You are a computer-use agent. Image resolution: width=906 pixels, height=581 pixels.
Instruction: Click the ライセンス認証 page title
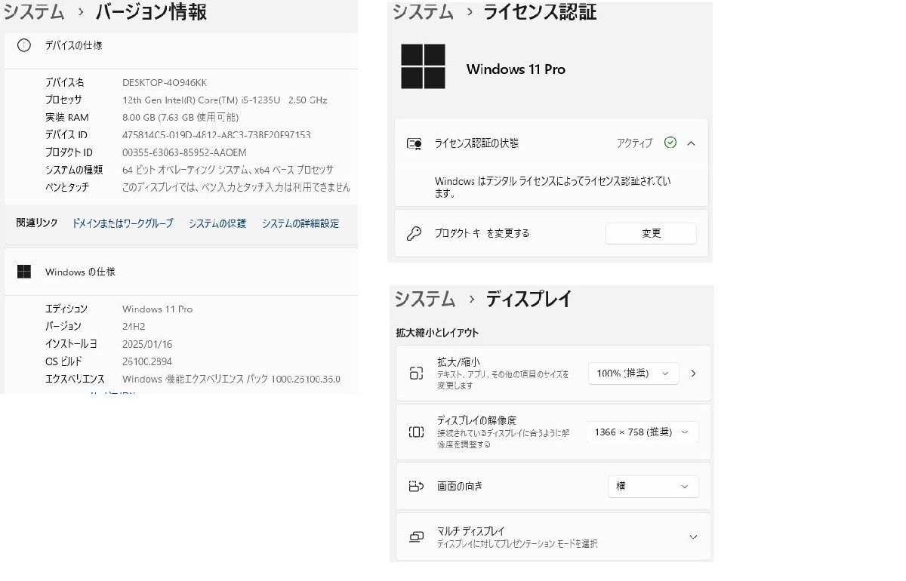click(x=541, y=12)
